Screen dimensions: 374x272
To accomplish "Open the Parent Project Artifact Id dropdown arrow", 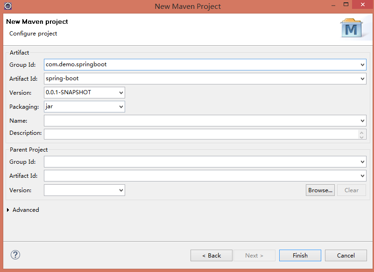I will point(362,176).
